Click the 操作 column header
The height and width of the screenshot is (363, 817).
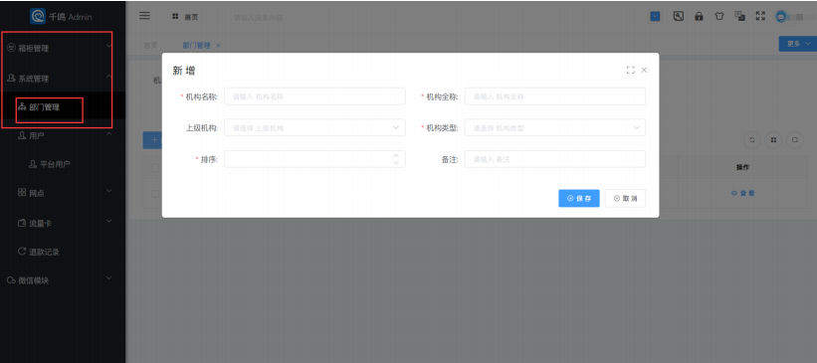(742, 168)
